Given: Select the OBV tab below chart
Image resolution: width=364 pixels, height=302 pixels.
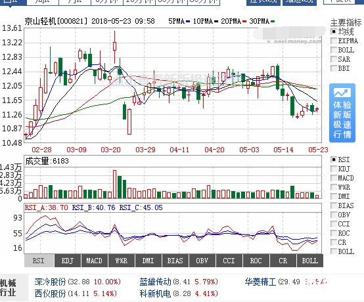Looking at the screenshot, I should pyautogui.click(x=202, y=261).
